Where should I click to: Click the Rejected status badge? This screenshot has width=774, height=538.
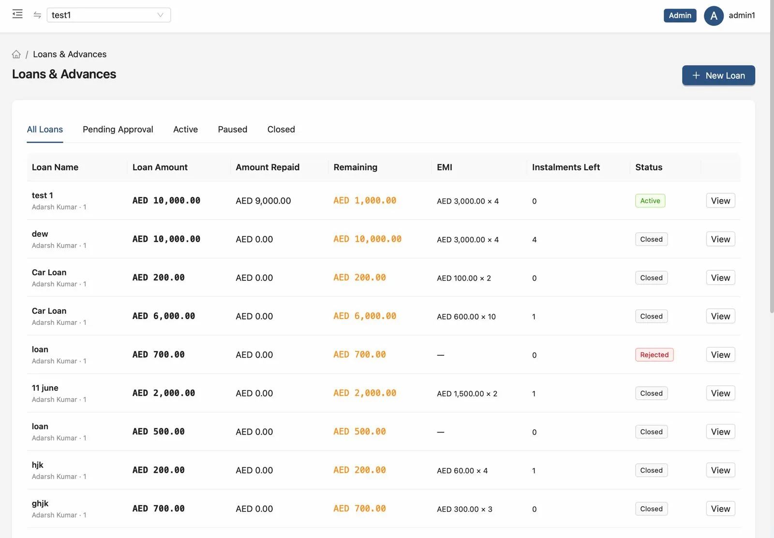pos(654,355)
